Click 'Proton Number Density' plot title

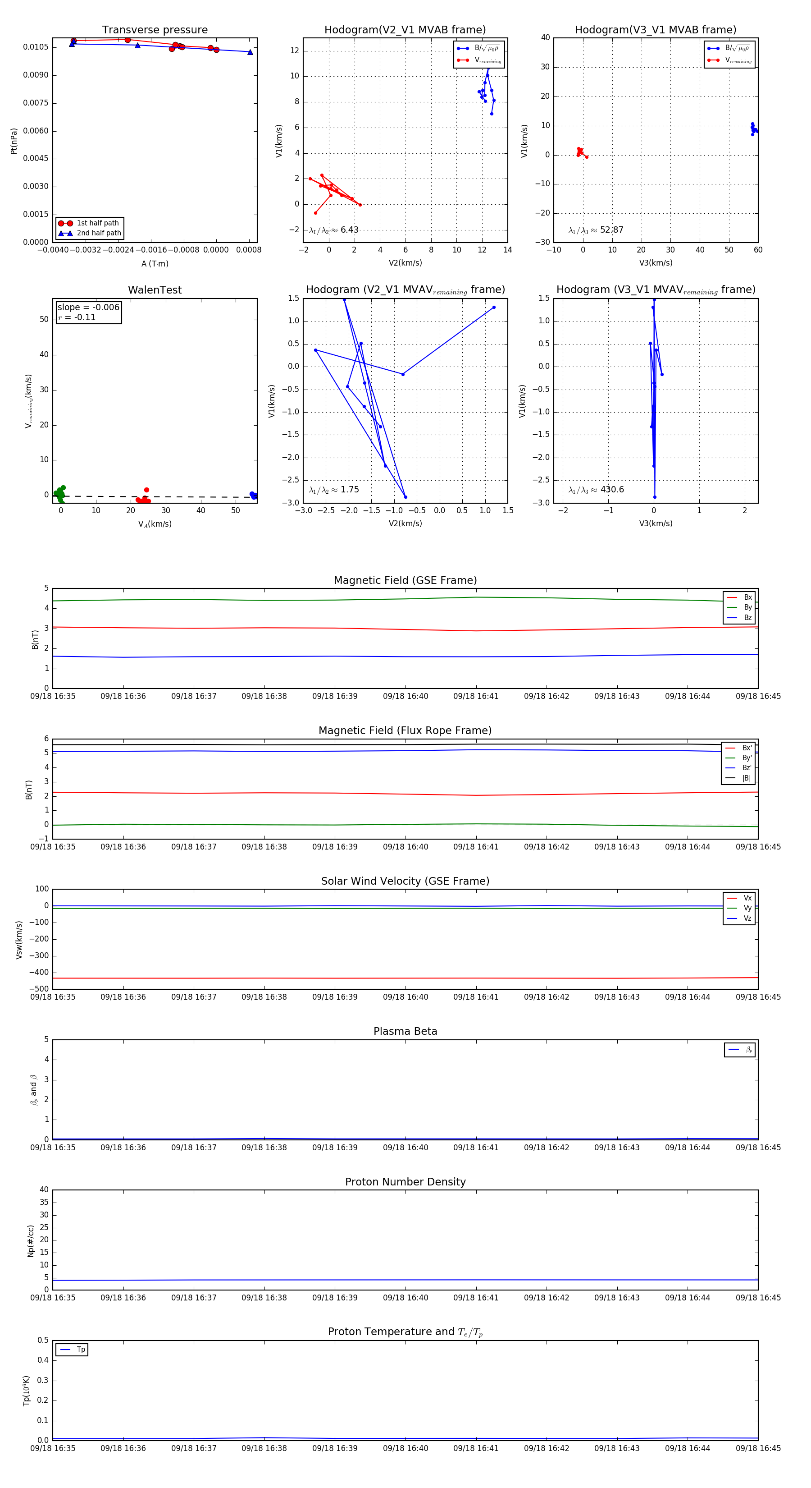[x=405, y=1182]
